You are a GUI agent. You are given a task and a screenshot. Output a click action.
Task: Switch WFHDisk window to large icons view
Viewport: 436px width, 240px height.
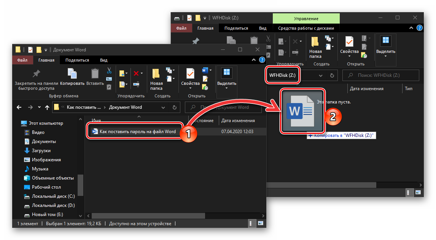(x=418, y=192)
